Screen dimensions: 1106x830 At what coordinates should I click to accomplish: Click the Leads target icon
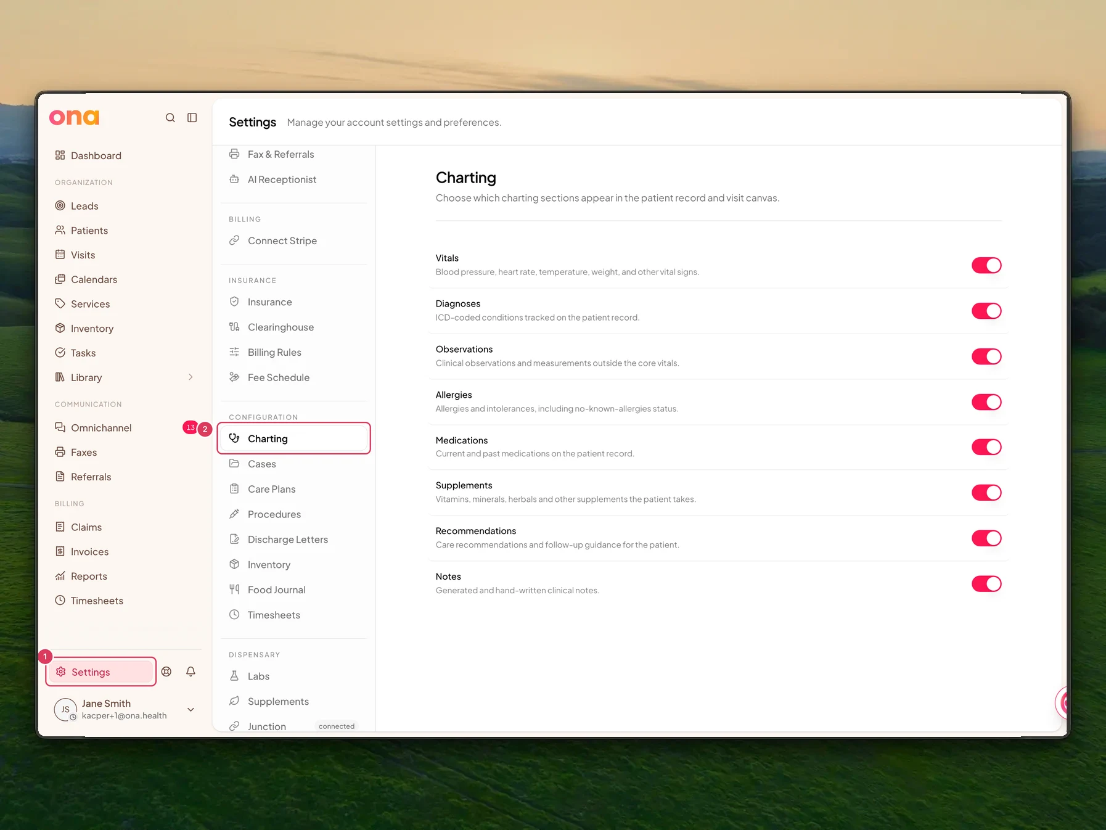tap(60, 205)
